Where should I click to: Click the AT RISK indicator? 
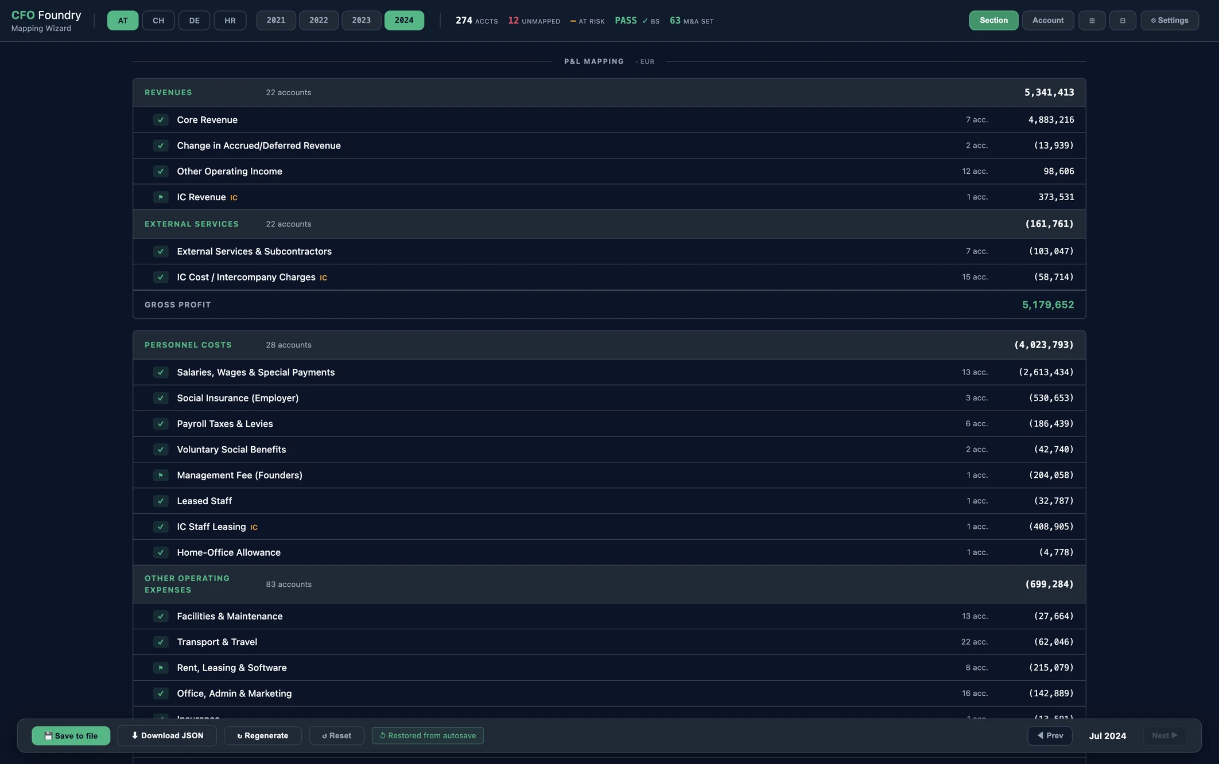pos(587,21)
